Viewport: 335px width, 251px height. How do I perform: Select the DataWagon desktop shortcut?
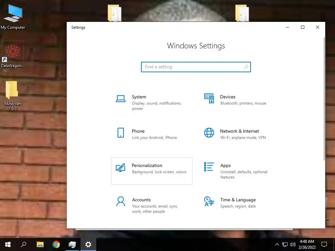pos(13,55)
